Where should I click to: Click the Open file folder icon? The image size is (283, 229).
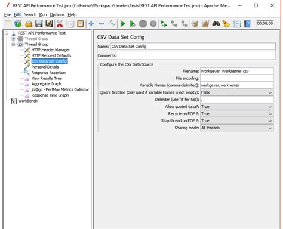pos(29,24)
